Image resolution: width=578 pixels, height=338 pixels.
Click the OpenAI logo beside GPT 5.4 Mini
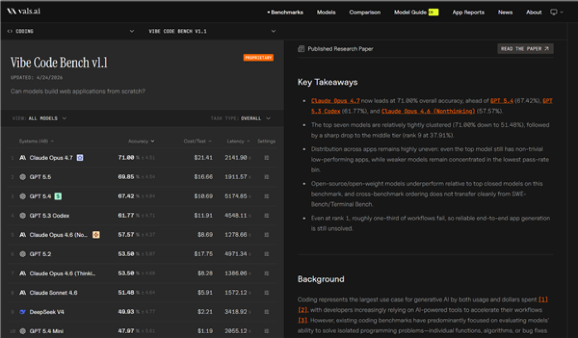(22, 331)
